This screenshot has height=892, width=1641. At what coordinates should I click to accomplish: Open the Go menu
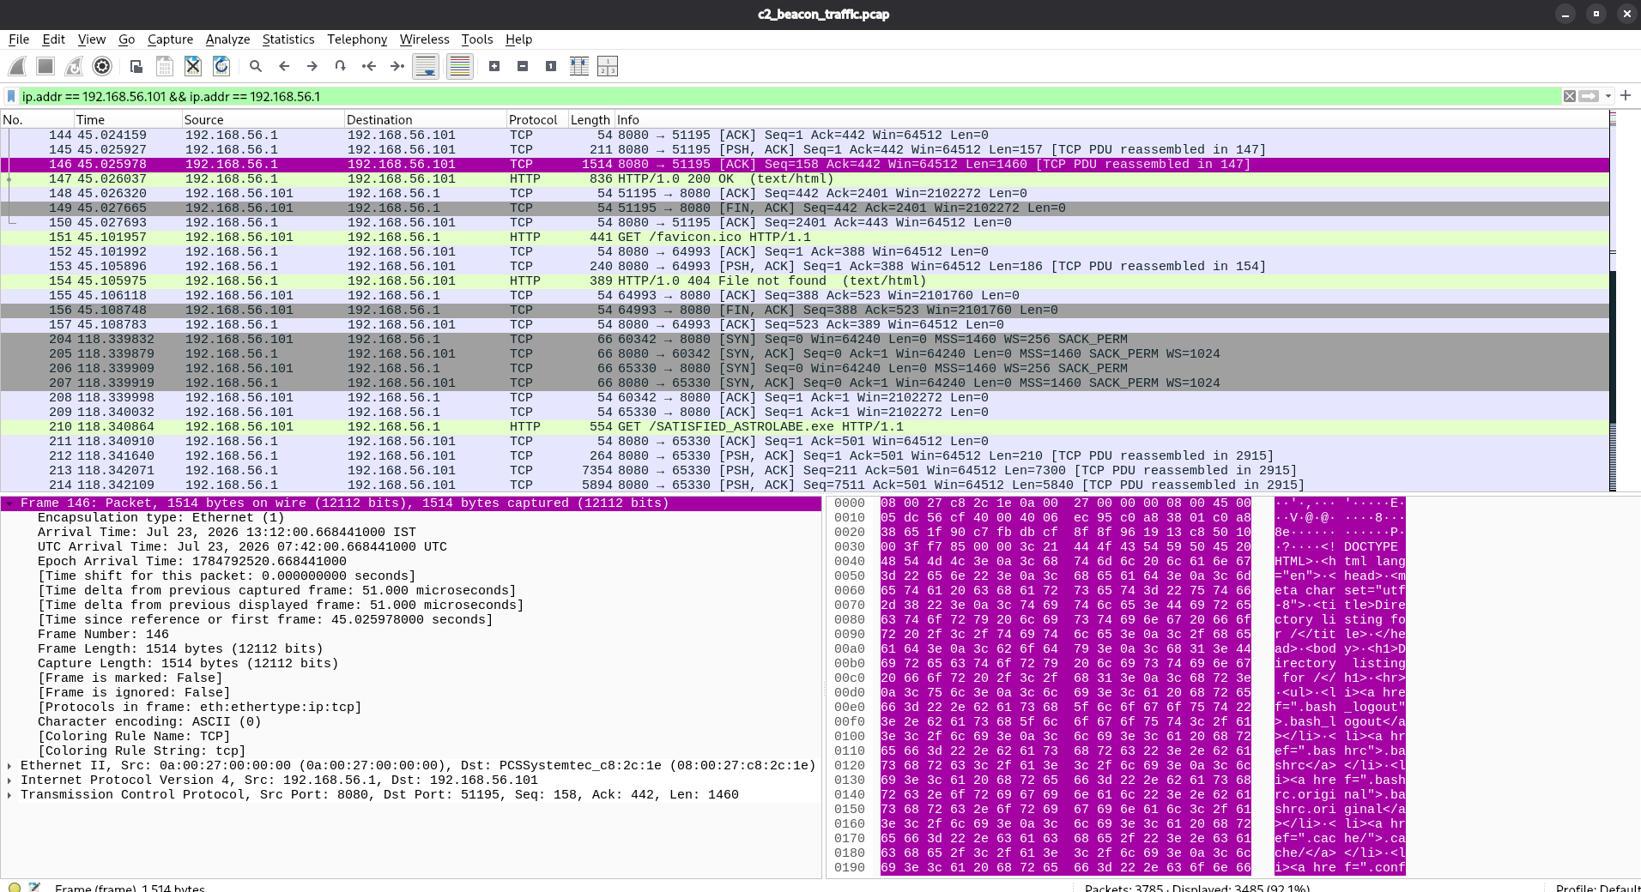point(126,39)
